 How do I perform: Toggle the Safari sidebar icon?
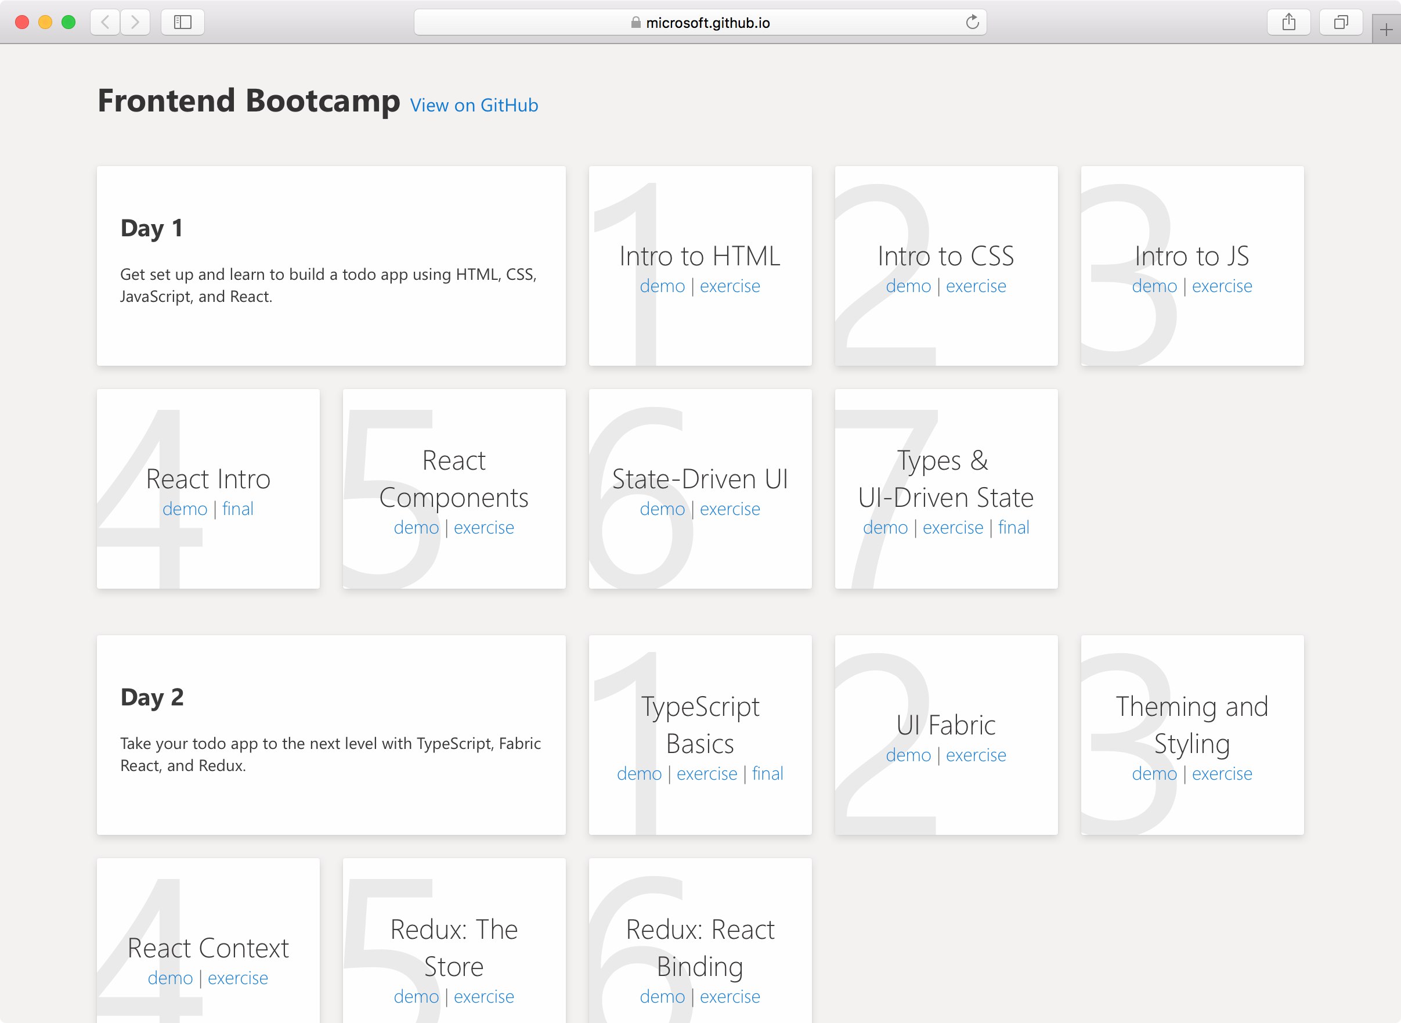[x=183, y=22]
